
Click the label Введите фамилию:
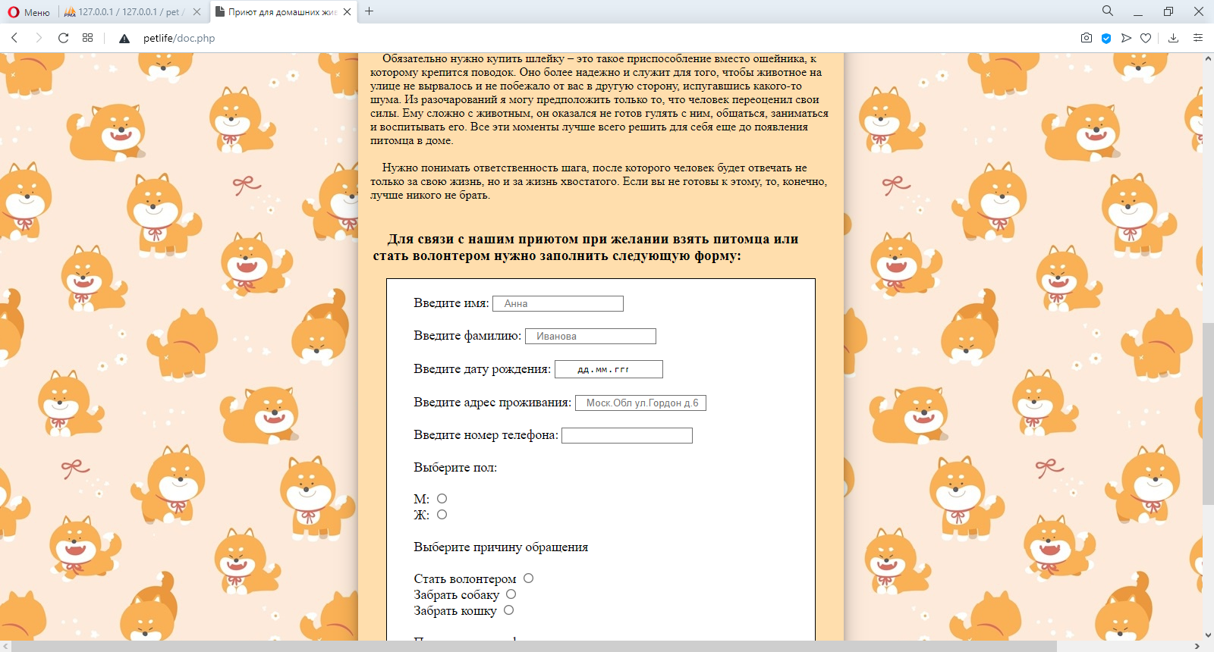point(467,336)
